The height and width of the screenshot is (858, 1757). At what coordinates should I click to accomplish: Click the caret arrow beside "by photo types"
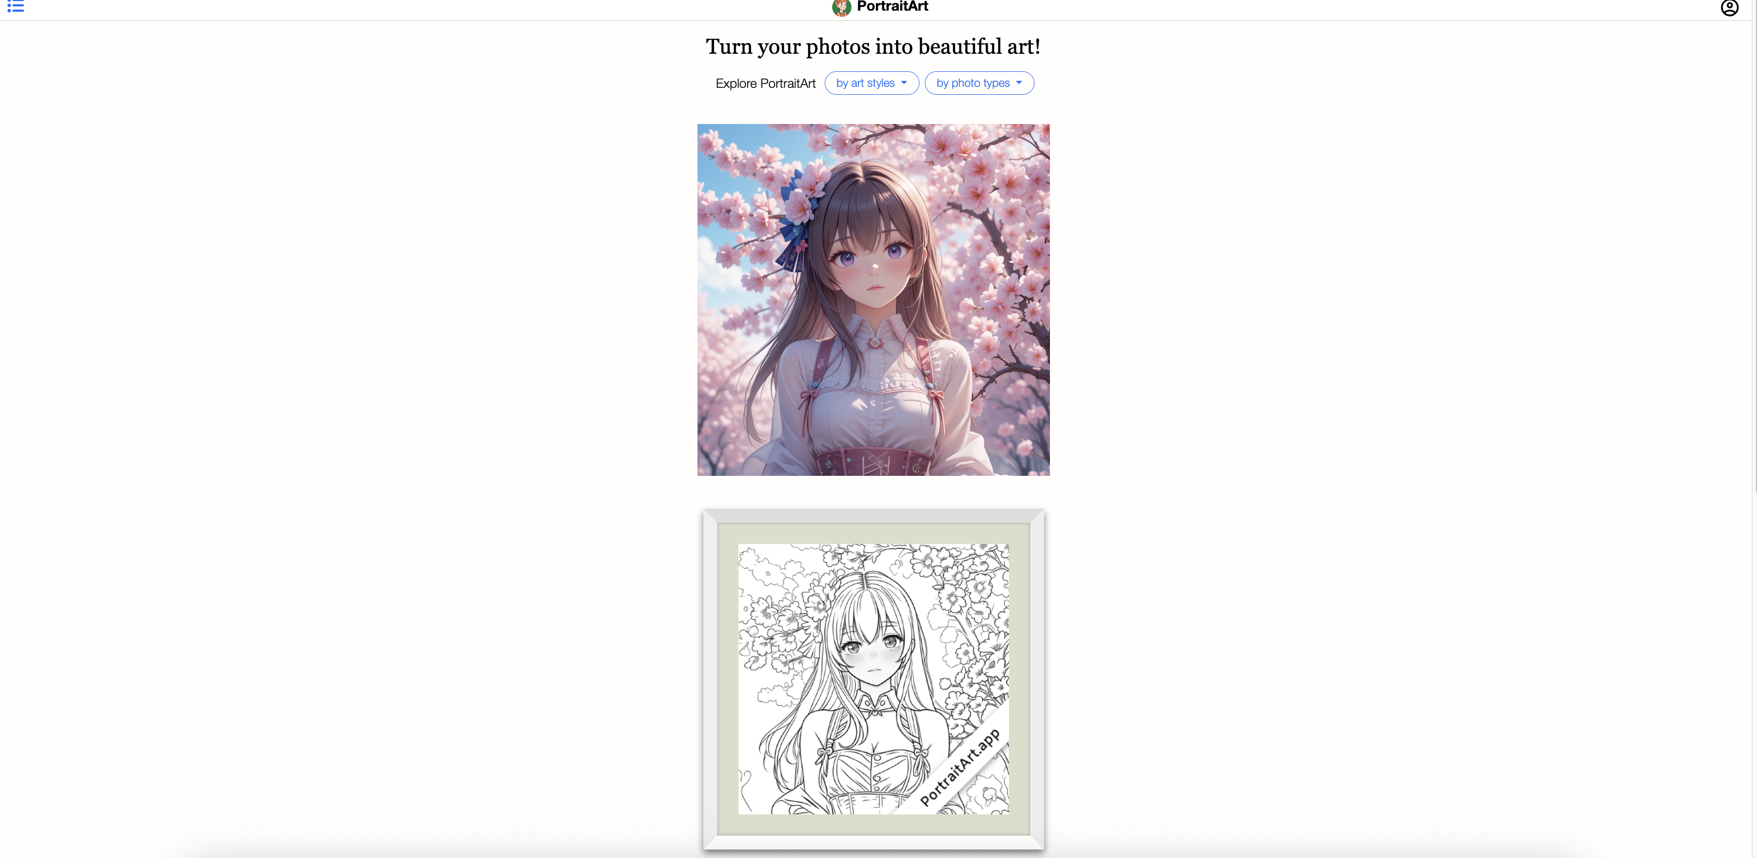pos(1019,83)
